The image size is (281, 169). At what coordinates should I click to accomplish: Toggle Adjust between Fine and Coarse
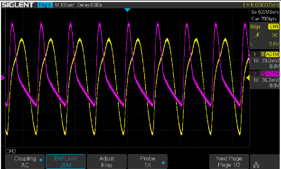tap(106, 161)
